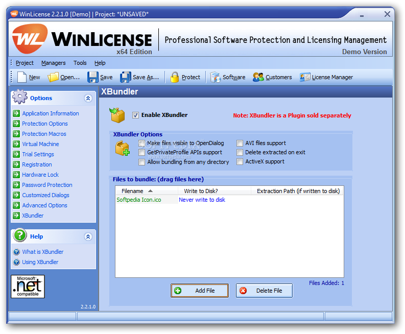Open the Customers manager icon
This screenshot has width=405, height=334.
point(258,77)
